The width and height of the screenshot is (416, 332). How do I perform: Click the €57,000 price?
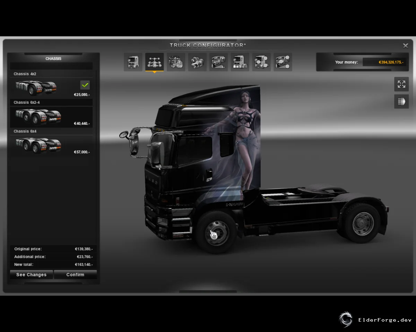click(x=82, y=152)
